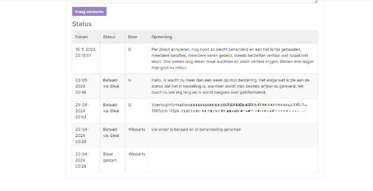
Task: Click the Vraag versturen button
Action: [89, 12]
